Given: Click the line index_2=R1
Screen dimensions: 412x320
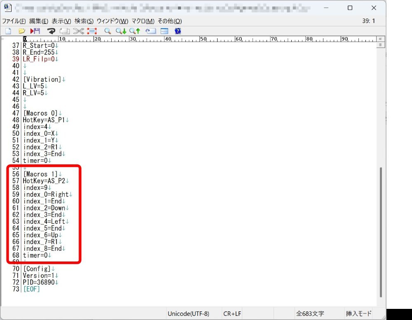Looking at the screenshot, I should [x=40, y=147].
